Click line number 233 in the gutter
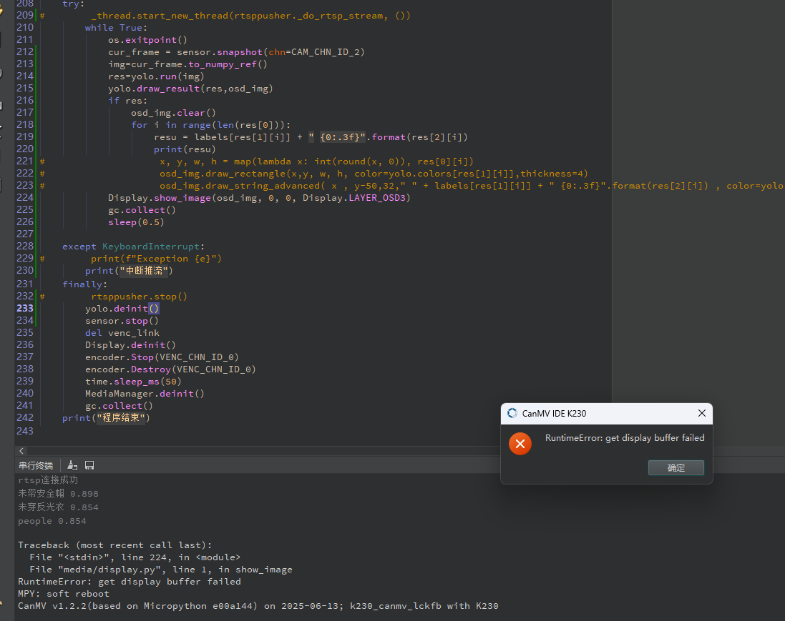 pos(25,309)
